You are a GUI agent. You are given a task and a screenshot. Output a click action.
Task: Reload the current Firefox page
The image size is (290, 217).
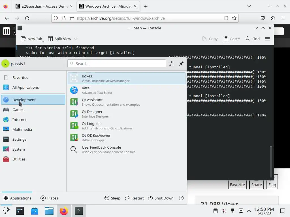click(27, 18)
